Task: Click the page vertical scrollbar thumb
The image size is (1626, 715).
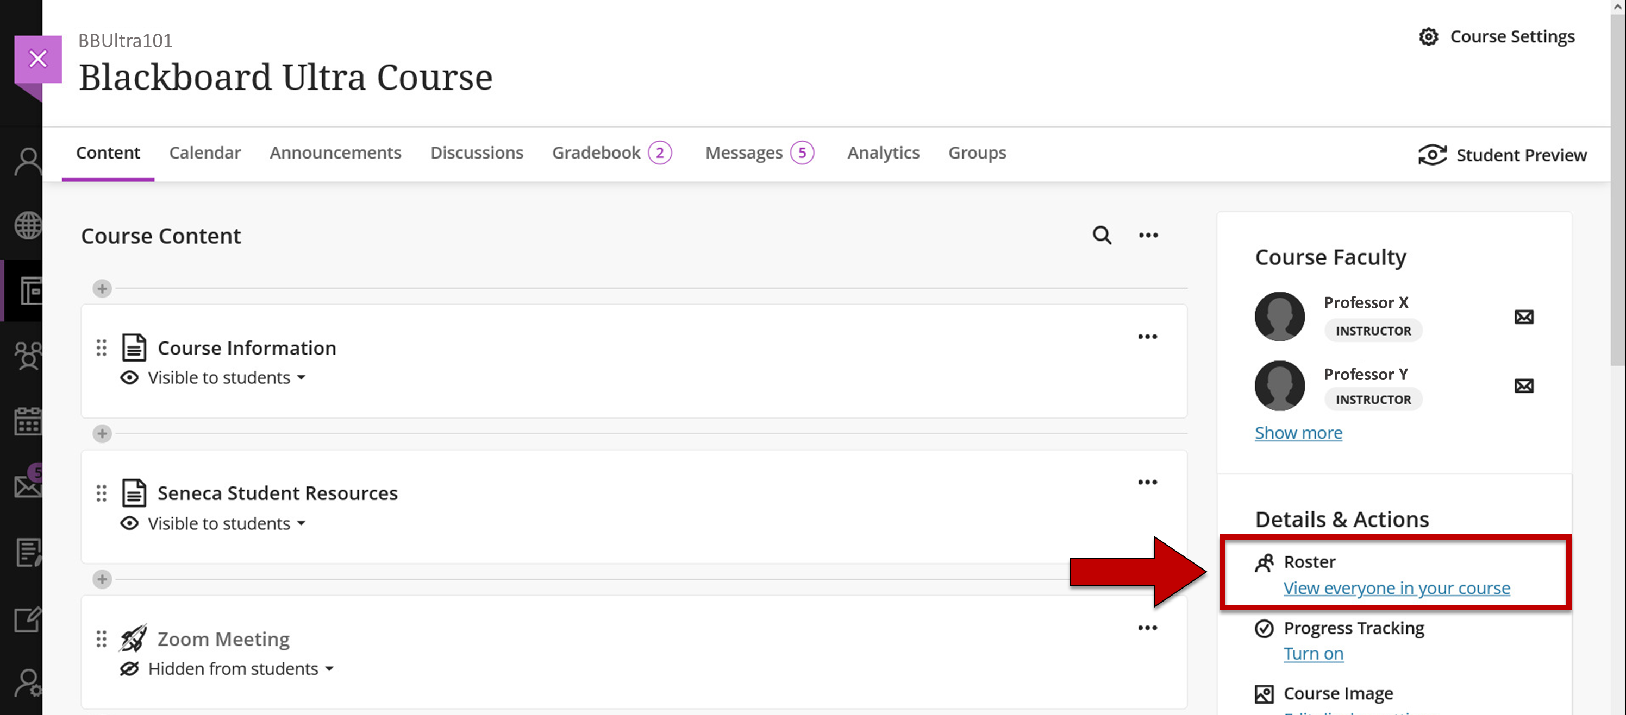Action: click(x=1618, y=189)
